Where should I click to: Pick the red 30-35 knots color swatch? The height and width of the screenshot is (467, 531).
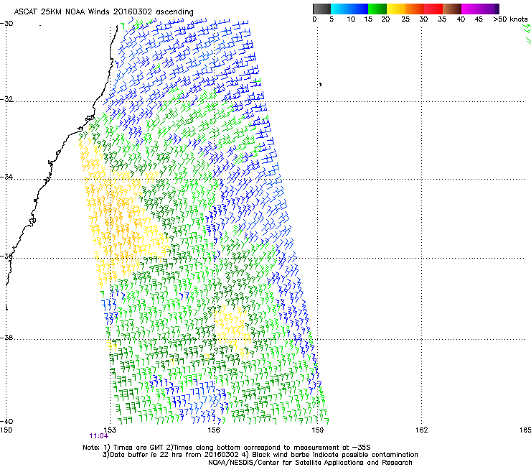(433, 9)
